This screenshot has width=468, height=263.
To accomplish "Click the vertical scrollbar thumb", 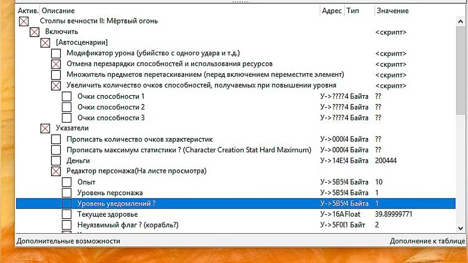I will 460,71.
